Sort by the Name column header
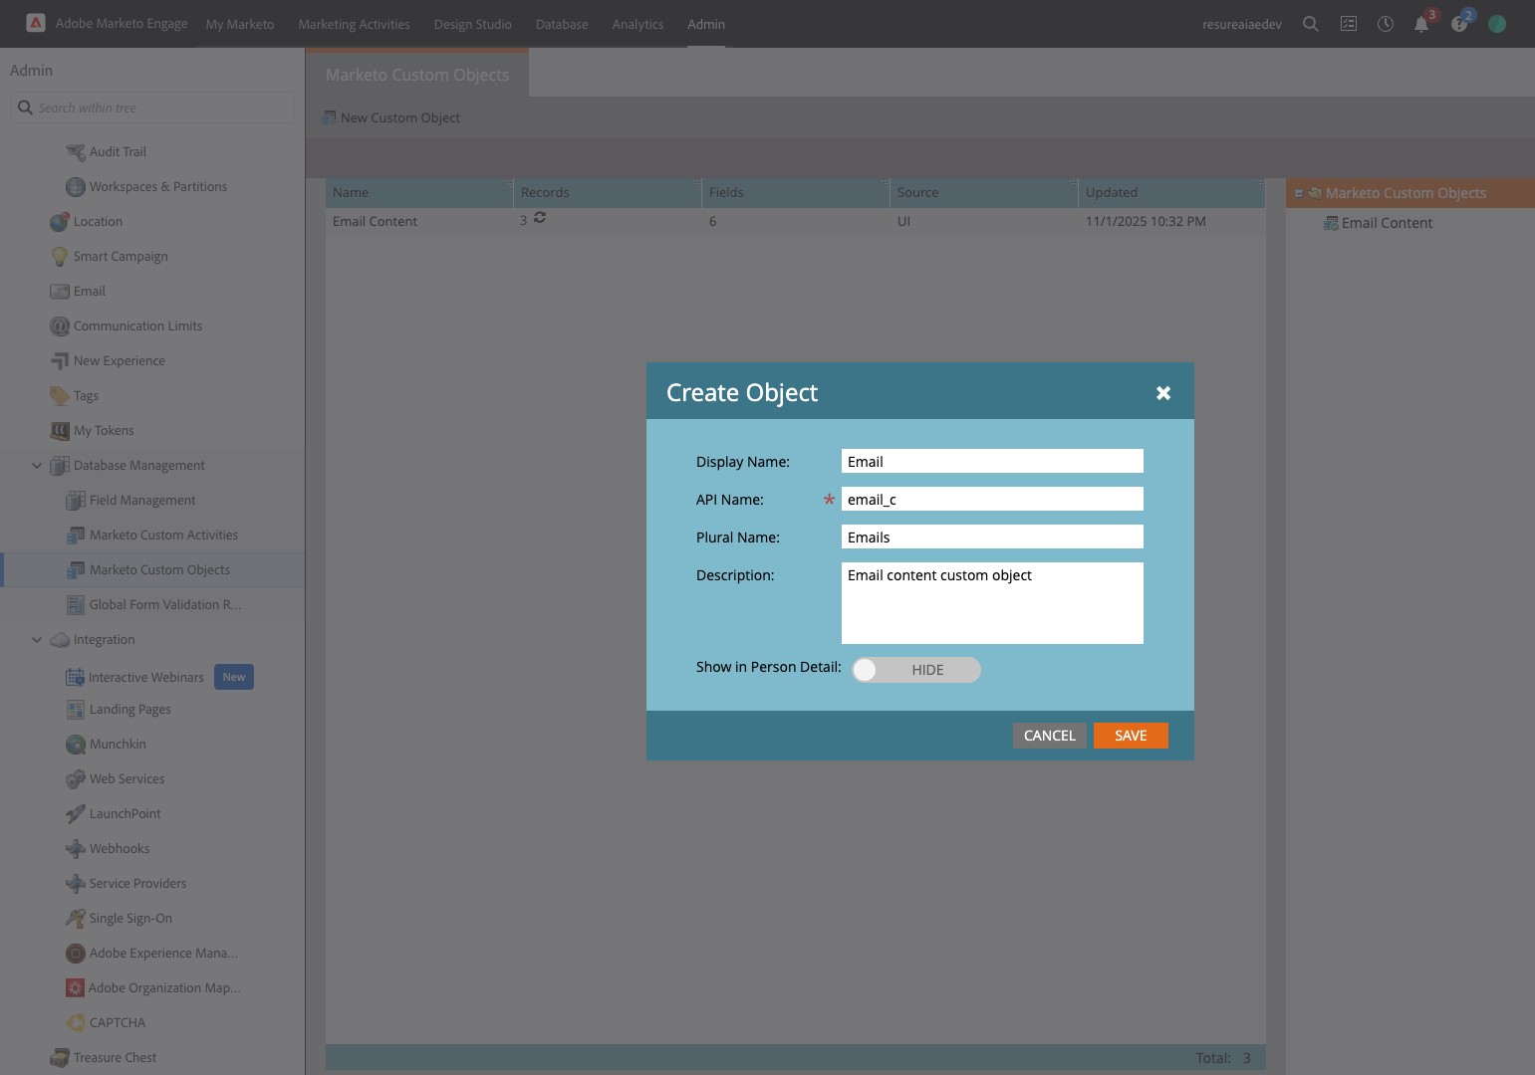The image size is (1535, 1075). click(x=419, y=192)
